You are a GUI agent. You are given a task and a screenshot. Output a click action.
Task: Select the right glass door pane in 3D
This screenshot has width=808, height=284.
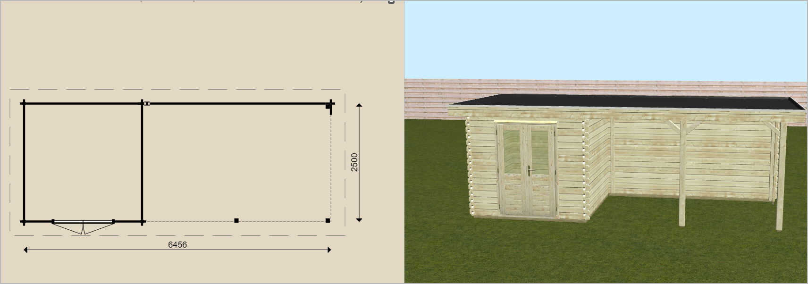pyautogui.click(x=540, y=150)
